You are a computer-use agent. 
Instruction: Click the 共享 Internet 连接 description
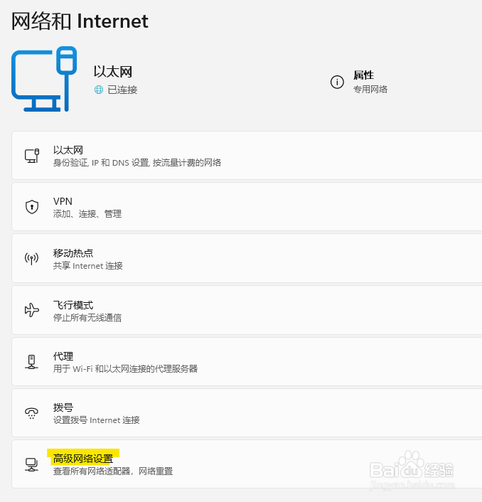click(x=88, y=266)
